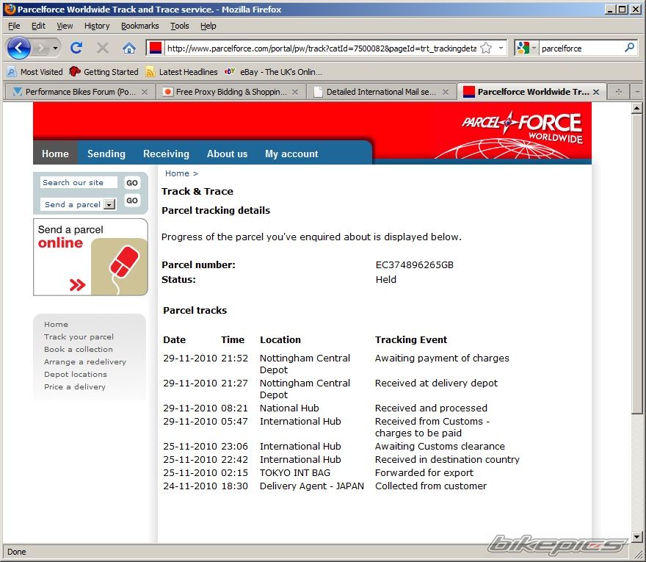646x562 pixels.
Task: Close the Performance Bikes Forum tab
Action: pos(145,92)
